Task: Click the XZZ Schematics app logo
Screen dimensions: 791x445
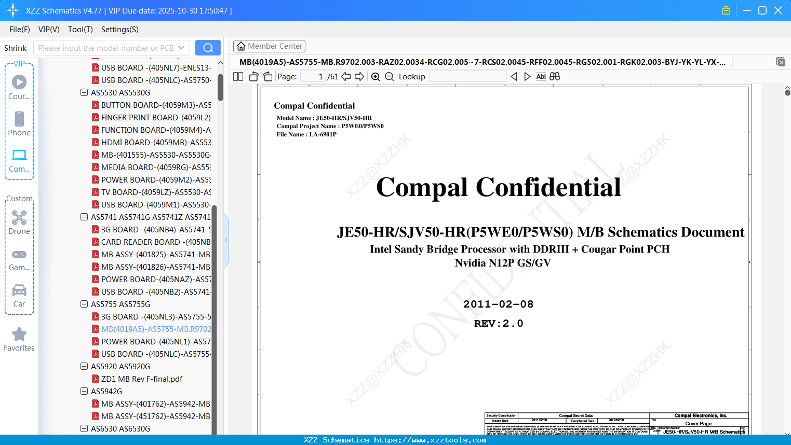Action: [13, 10]
